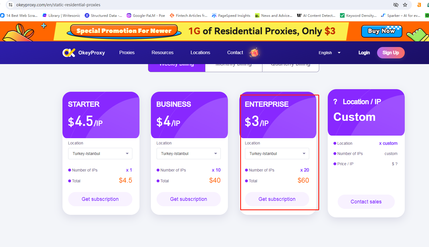The height and width of the screenshot is (247, 429).
Task: Open the 'Sparker – AI for ev...' bookmark
Action: (401, 16)
